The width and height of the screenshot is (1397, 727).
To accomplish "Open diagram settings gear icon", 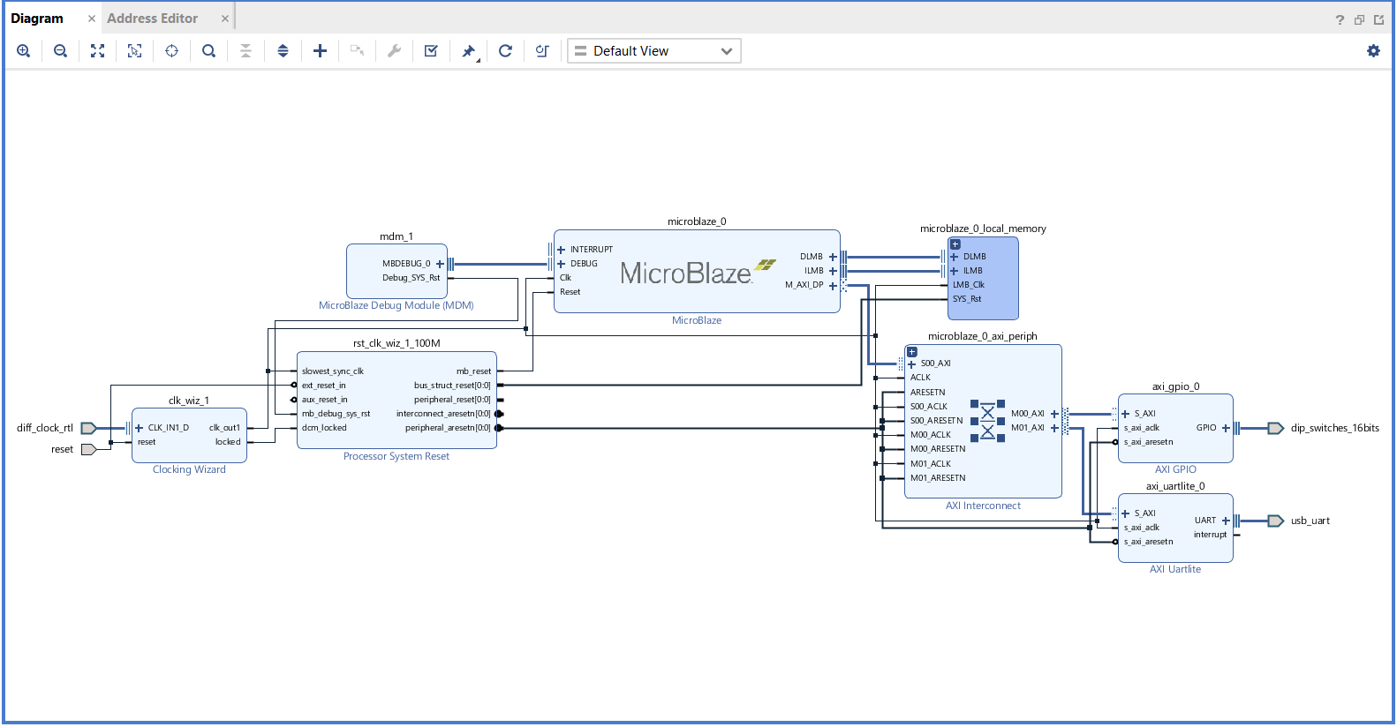I will pos(1373,51).
